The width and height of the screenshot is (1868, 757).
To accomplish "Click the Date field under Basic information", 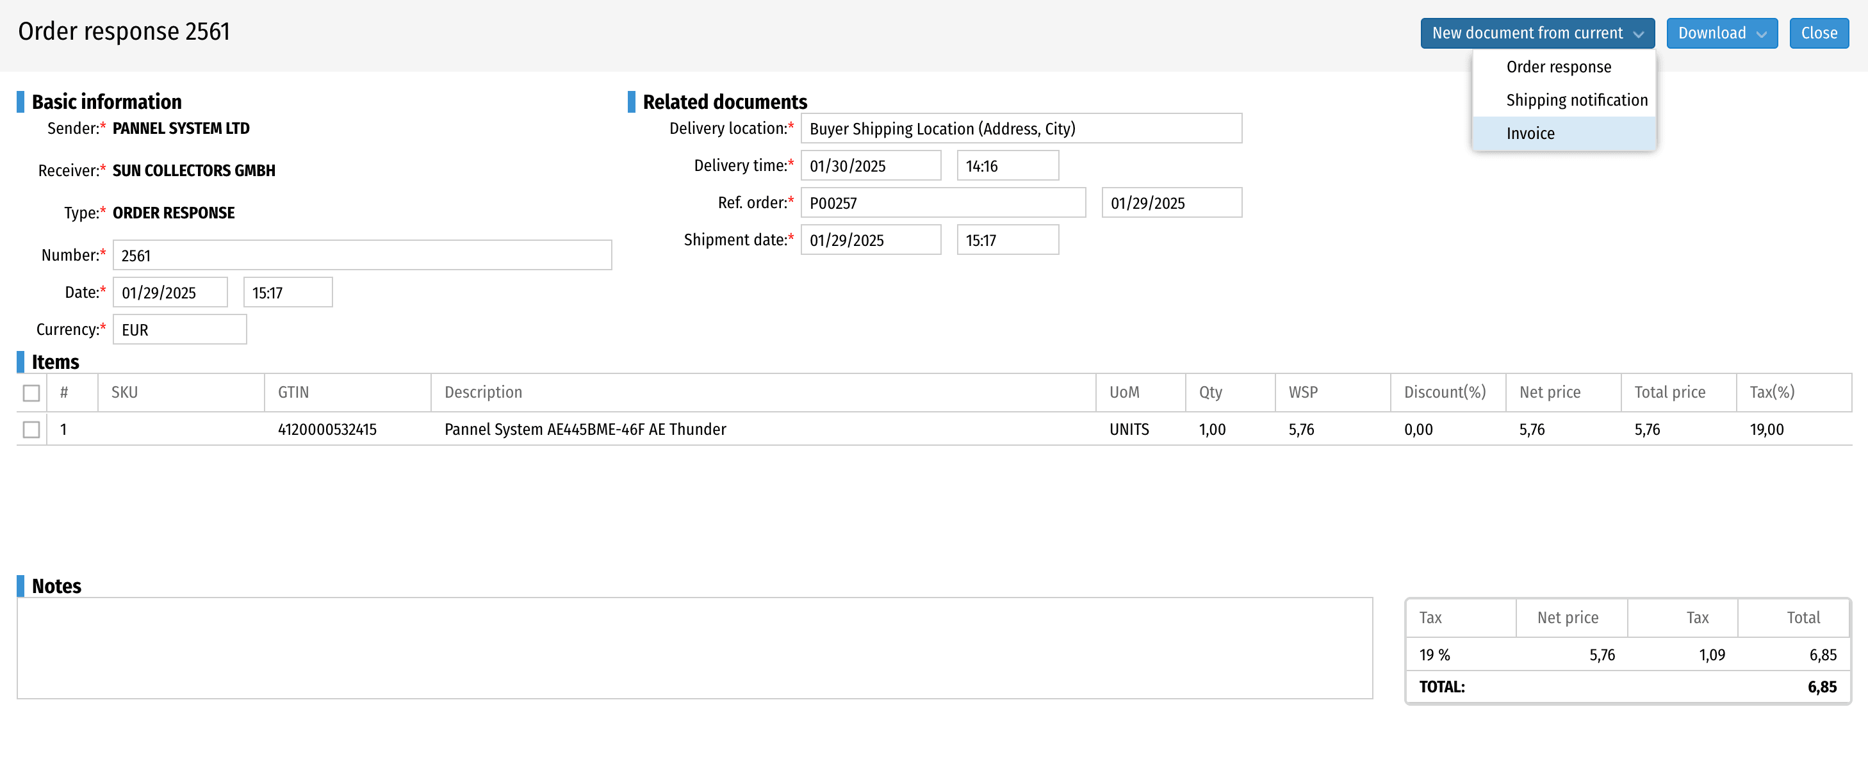I will click(170, 292).
